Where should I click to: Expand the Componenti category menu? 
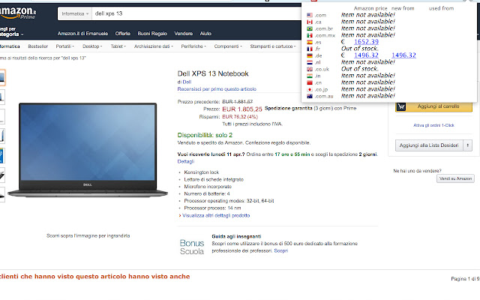[228, 46]
